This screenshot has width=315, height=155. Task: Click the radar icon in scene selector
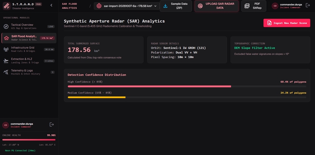click(99, 6)
